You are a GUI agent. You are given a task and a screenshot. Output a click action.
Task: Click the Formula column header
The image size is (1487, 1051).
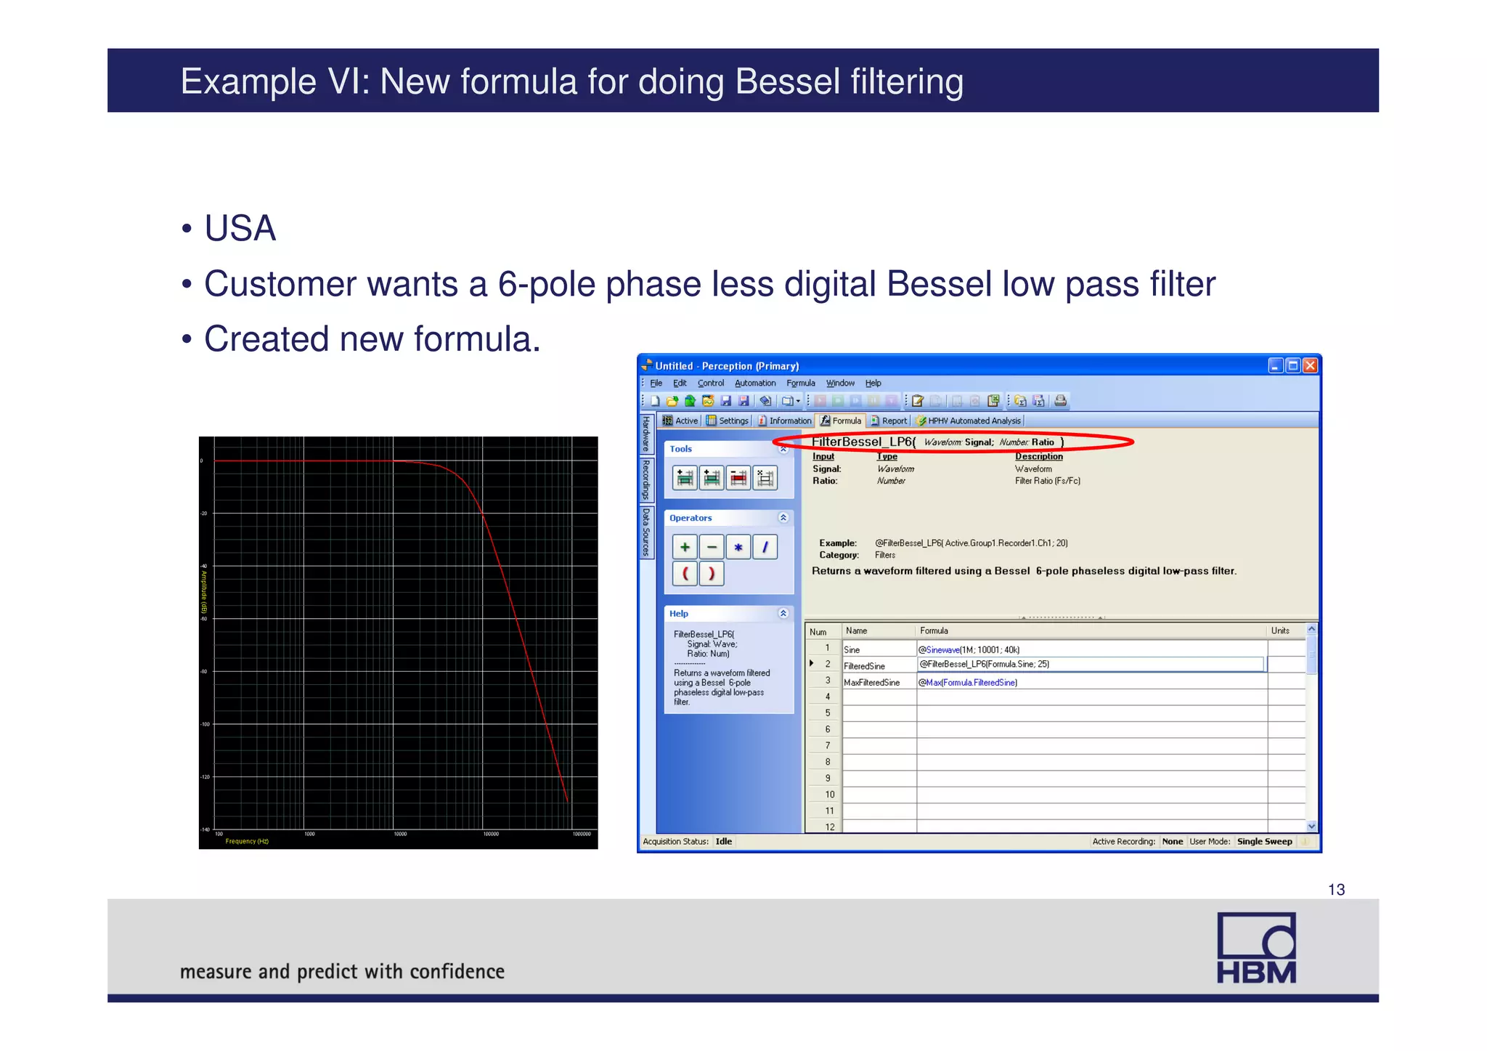click(1092, 631)
